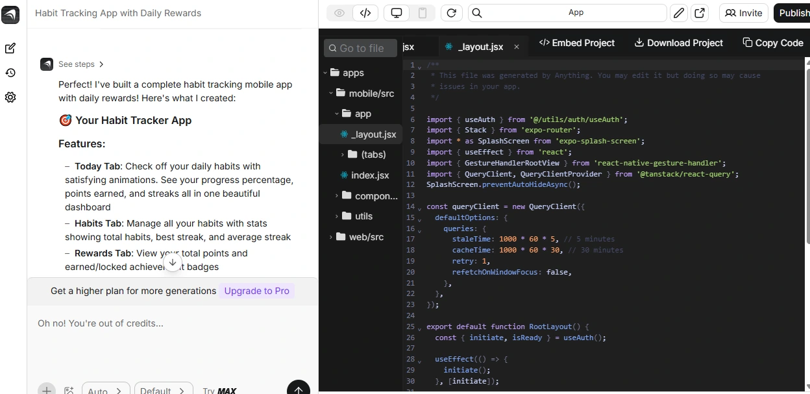Select the desktop preview icon
Image resolution: width=810 pixels, height=394 pixels.
click(x=397, y=12)
